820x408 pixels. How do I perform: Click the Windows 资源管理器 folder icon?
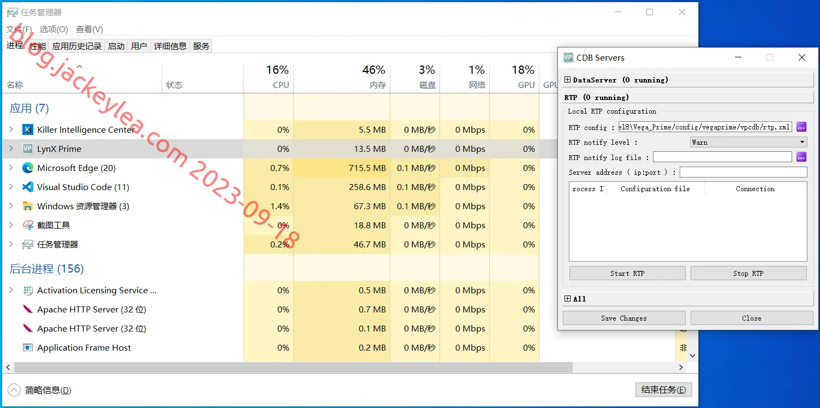point(28,206)
